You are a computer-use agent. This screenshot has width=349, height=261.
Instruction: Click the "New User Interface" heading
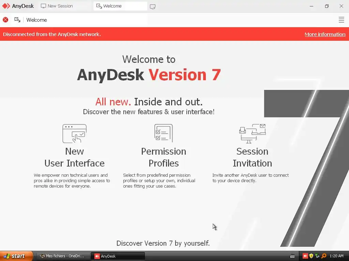tap(75, 157)
